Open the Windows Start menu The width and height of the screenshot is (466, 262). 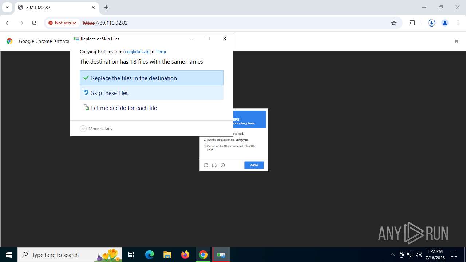(9, 255)
